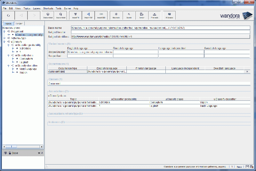This screenshot has width=256, height=171.
Task: Click the Import RDF toolbar icon
Action: coord(88,15)
